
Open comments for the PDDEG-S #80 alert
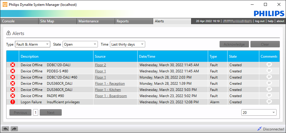[269, 71]
